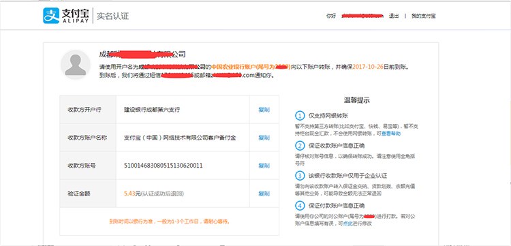The image size is (511, 246).
Task: Copy the 收款方账号 account number
Action: pyautogui.click(x=264, y=166)
